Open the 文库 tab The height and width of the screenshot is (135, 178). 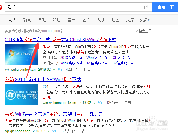pyautogui.click(x=130, y=20)
